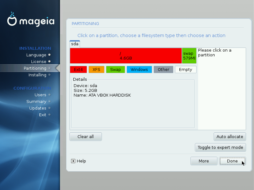Viewport: 254px width, 190px height.
Task: Click the bullet beside Summary step
Action: click(x=50, y=101)
